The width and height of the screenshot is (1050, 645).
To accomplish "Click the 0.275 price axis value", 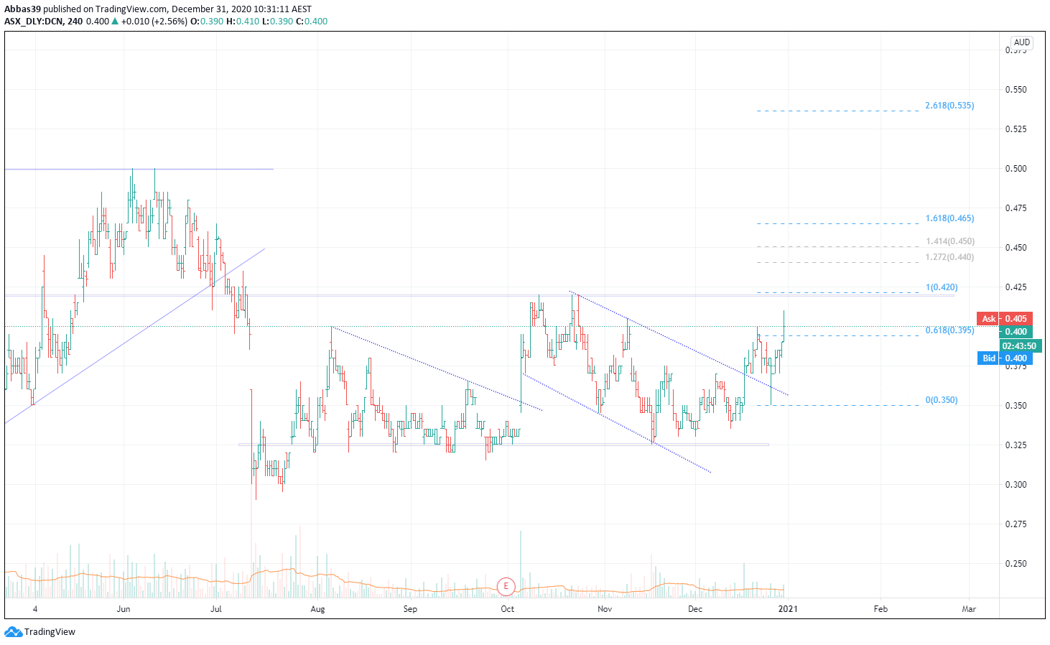I will coord(1016,524).
